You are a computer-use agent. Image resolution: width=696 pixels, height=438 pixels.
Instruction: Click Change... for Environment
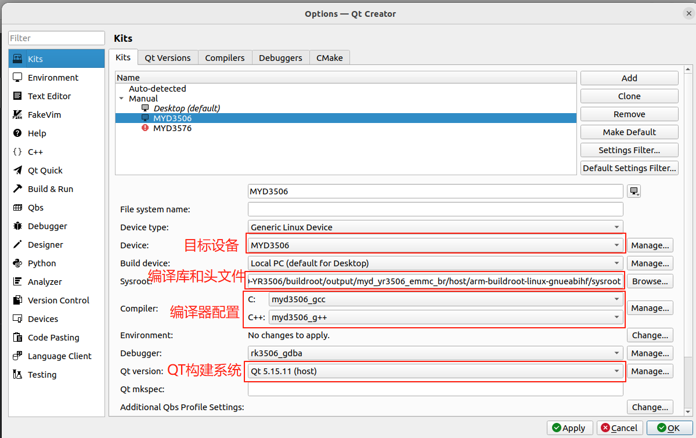tap(650, 335)
